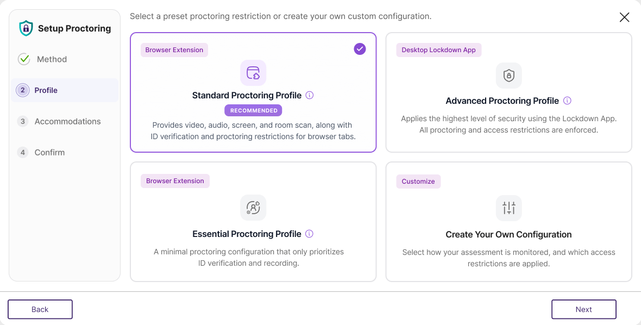Go to the Confirm step
Image resolution: width=641 pixels, height=325 pixels.
point(49,152)
